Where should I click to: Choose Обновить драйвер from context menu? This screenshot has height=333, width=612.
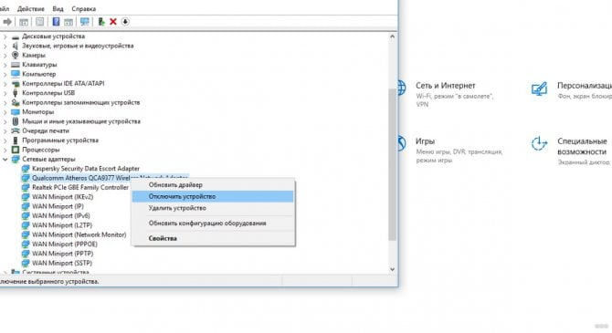(213, 185)
